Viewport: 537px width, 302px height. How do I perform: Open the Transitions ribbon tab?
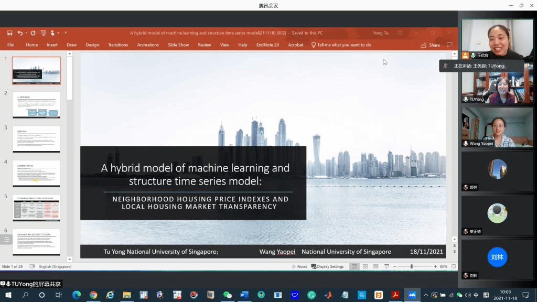118,45
